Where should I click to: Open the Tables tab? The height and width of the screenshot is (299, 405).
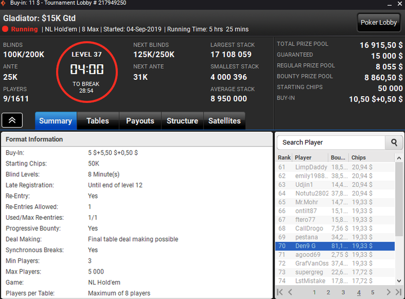[98, 121]
